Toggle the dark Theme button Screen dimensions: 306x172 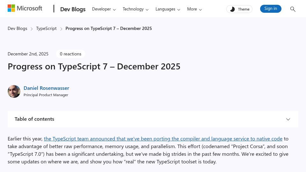239,9
